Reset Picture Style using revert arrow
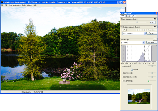158x111 pixels. (155, 39)
